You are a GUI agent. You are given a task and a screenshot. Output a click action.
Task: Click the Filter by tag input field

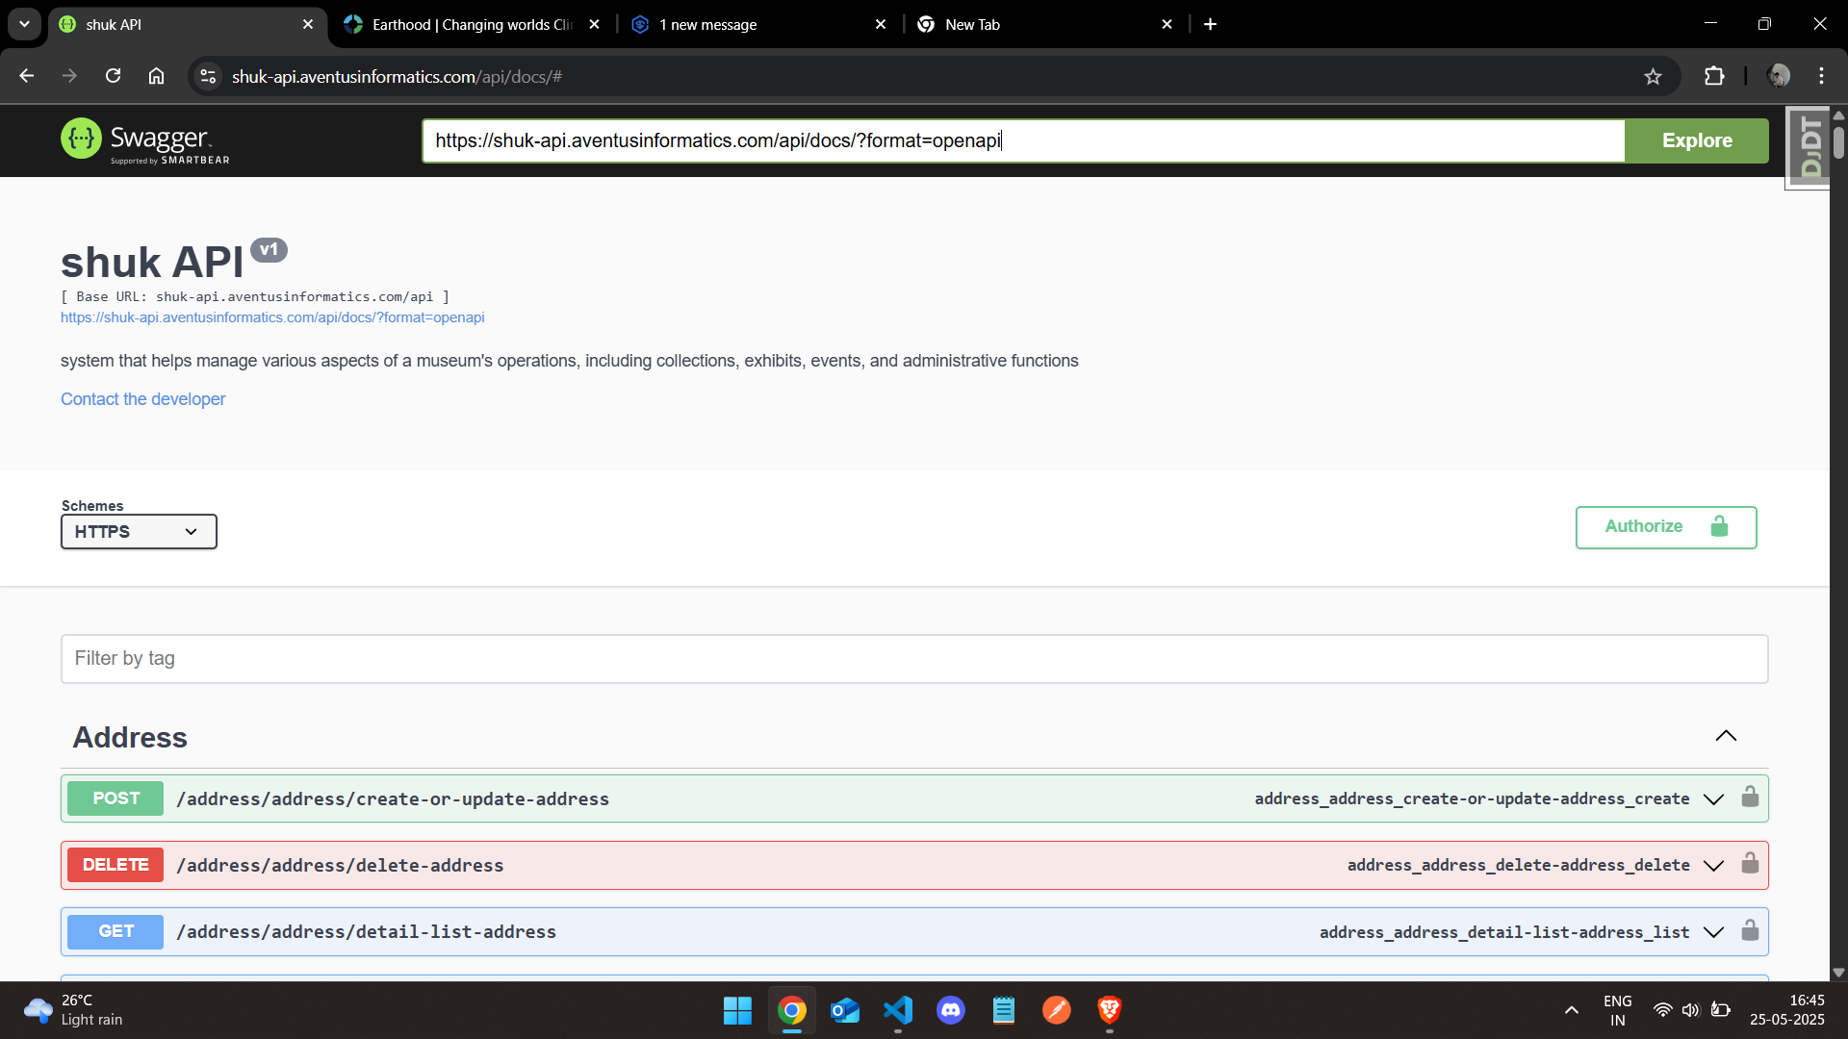(913, 659)
